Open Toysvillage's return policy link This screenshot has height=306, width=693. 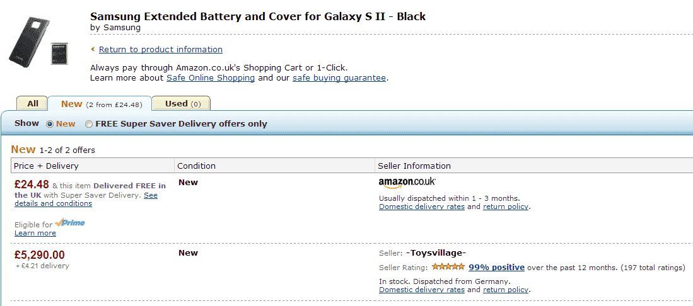506,290
